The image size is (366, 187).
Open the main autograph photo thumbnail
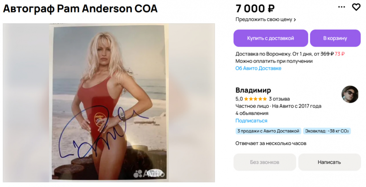[x=109, y=103]
